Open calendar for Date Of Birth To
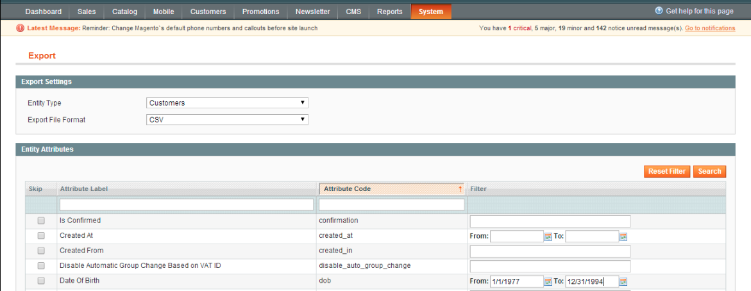This screenshot has height=291, width=751. 623,281
